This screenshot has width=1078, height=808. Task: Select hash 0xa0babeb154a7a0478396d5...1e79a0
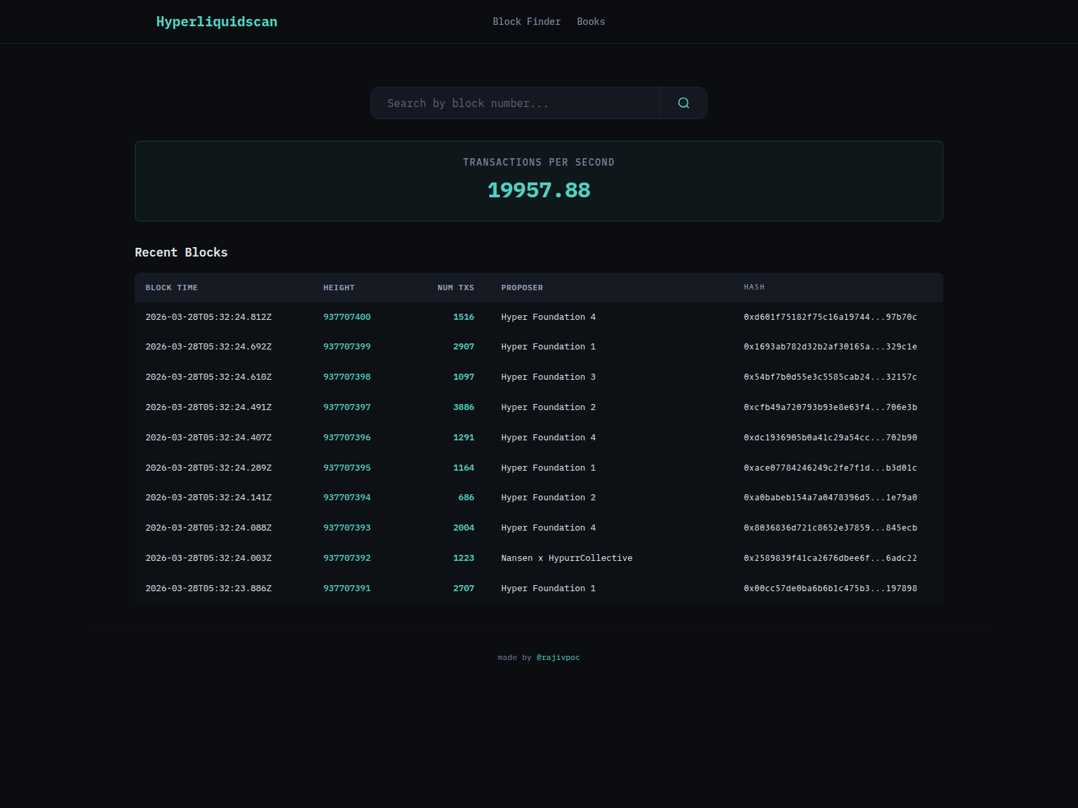coord(830,498)
